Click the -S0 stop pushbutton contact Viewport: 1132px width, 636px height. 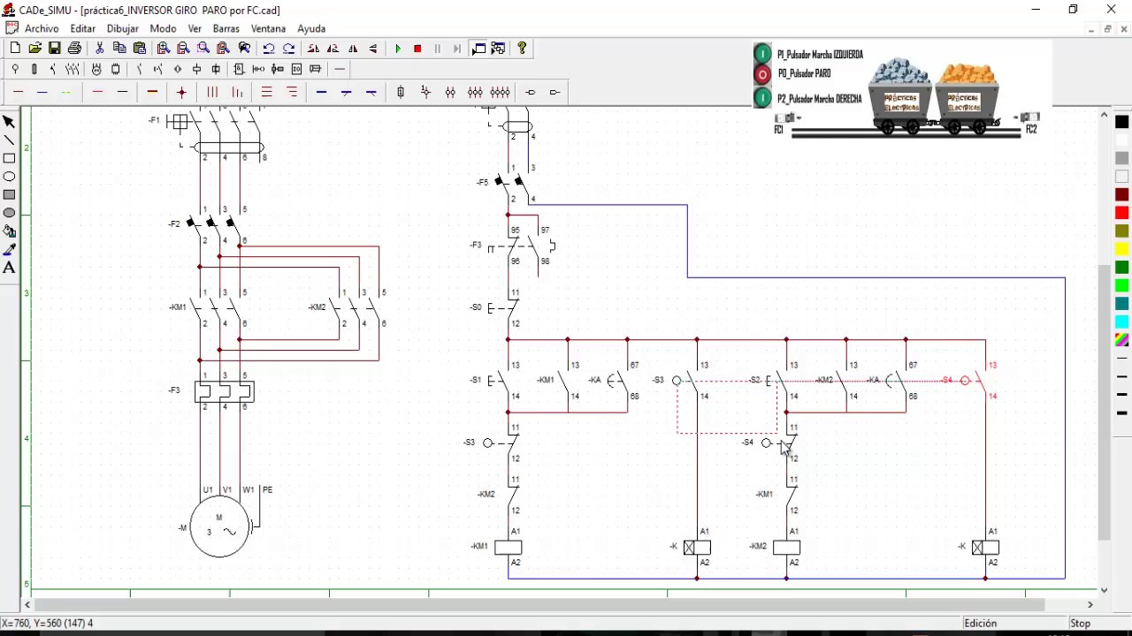coord(505,308)
